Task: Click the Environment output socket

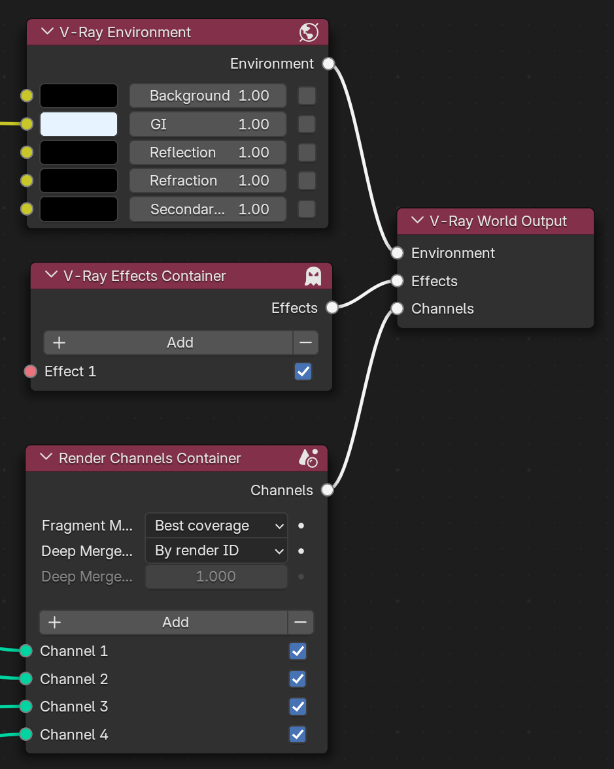Action: 328,64
